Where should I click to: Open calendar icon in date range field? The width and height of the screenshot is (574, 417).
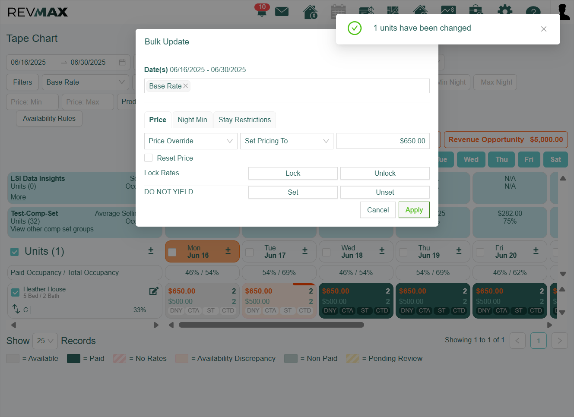click(122, 62)
